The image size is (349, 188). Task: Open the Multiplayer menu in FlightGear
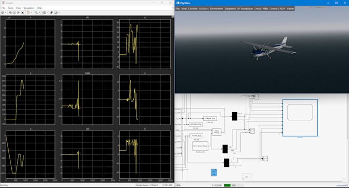[247, 9]
